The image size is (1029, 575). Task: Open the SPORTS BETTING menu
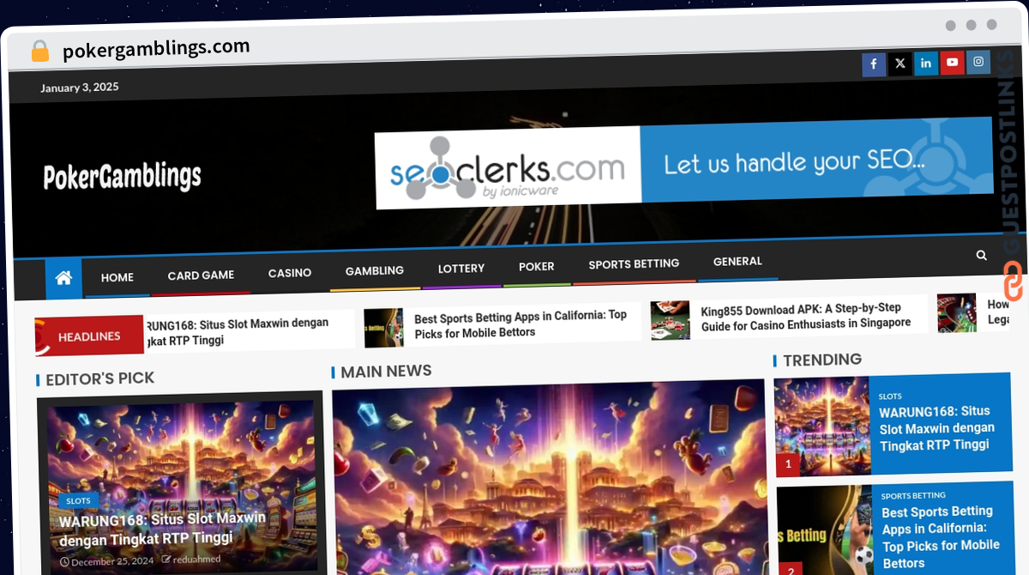pyautogui.click(x=634, y=264)
